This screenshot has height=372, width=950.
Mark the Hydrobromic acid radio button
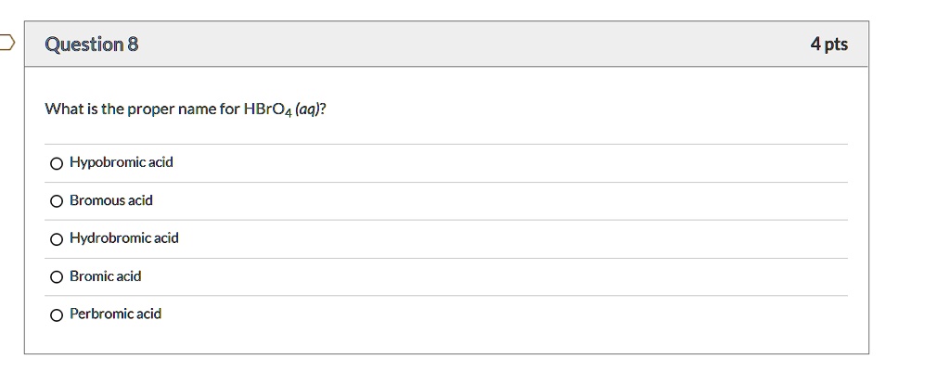[58, 239]
